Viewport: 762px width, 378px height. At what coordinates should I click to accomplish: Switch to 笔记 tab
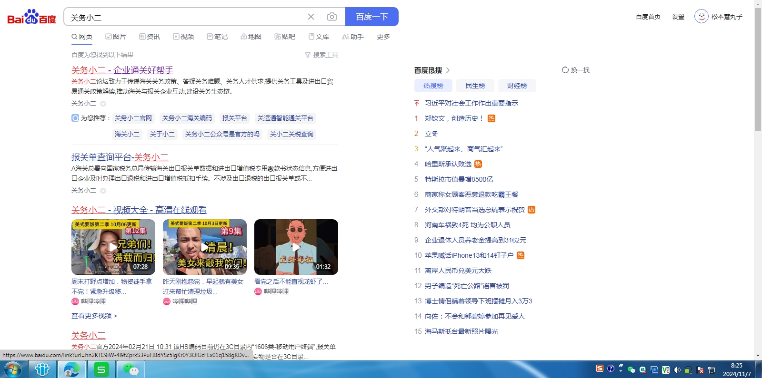[217, 37]
